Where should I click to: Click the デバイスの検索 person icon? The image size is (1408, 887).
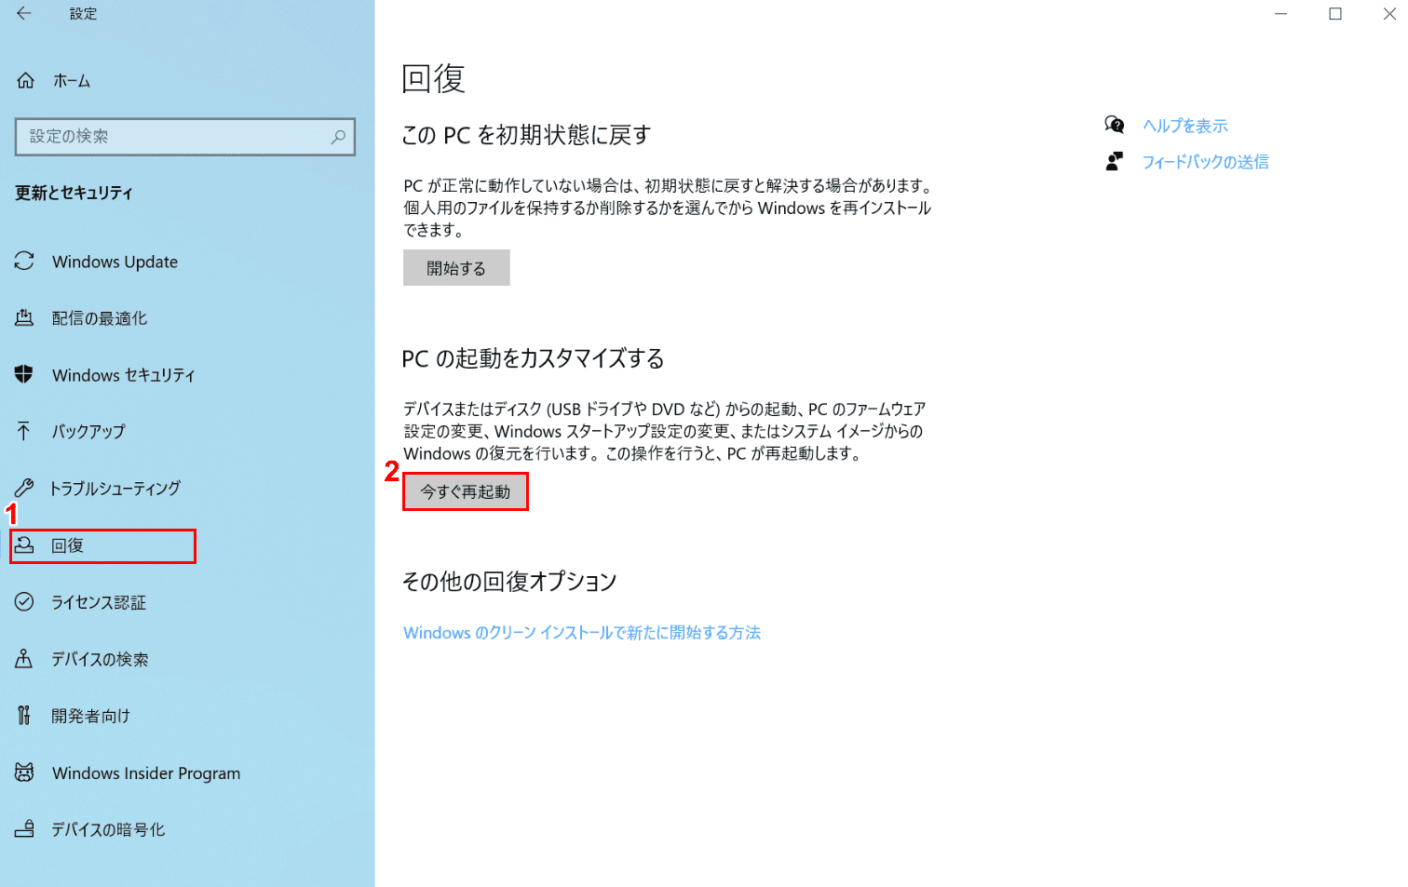(24, 659)
